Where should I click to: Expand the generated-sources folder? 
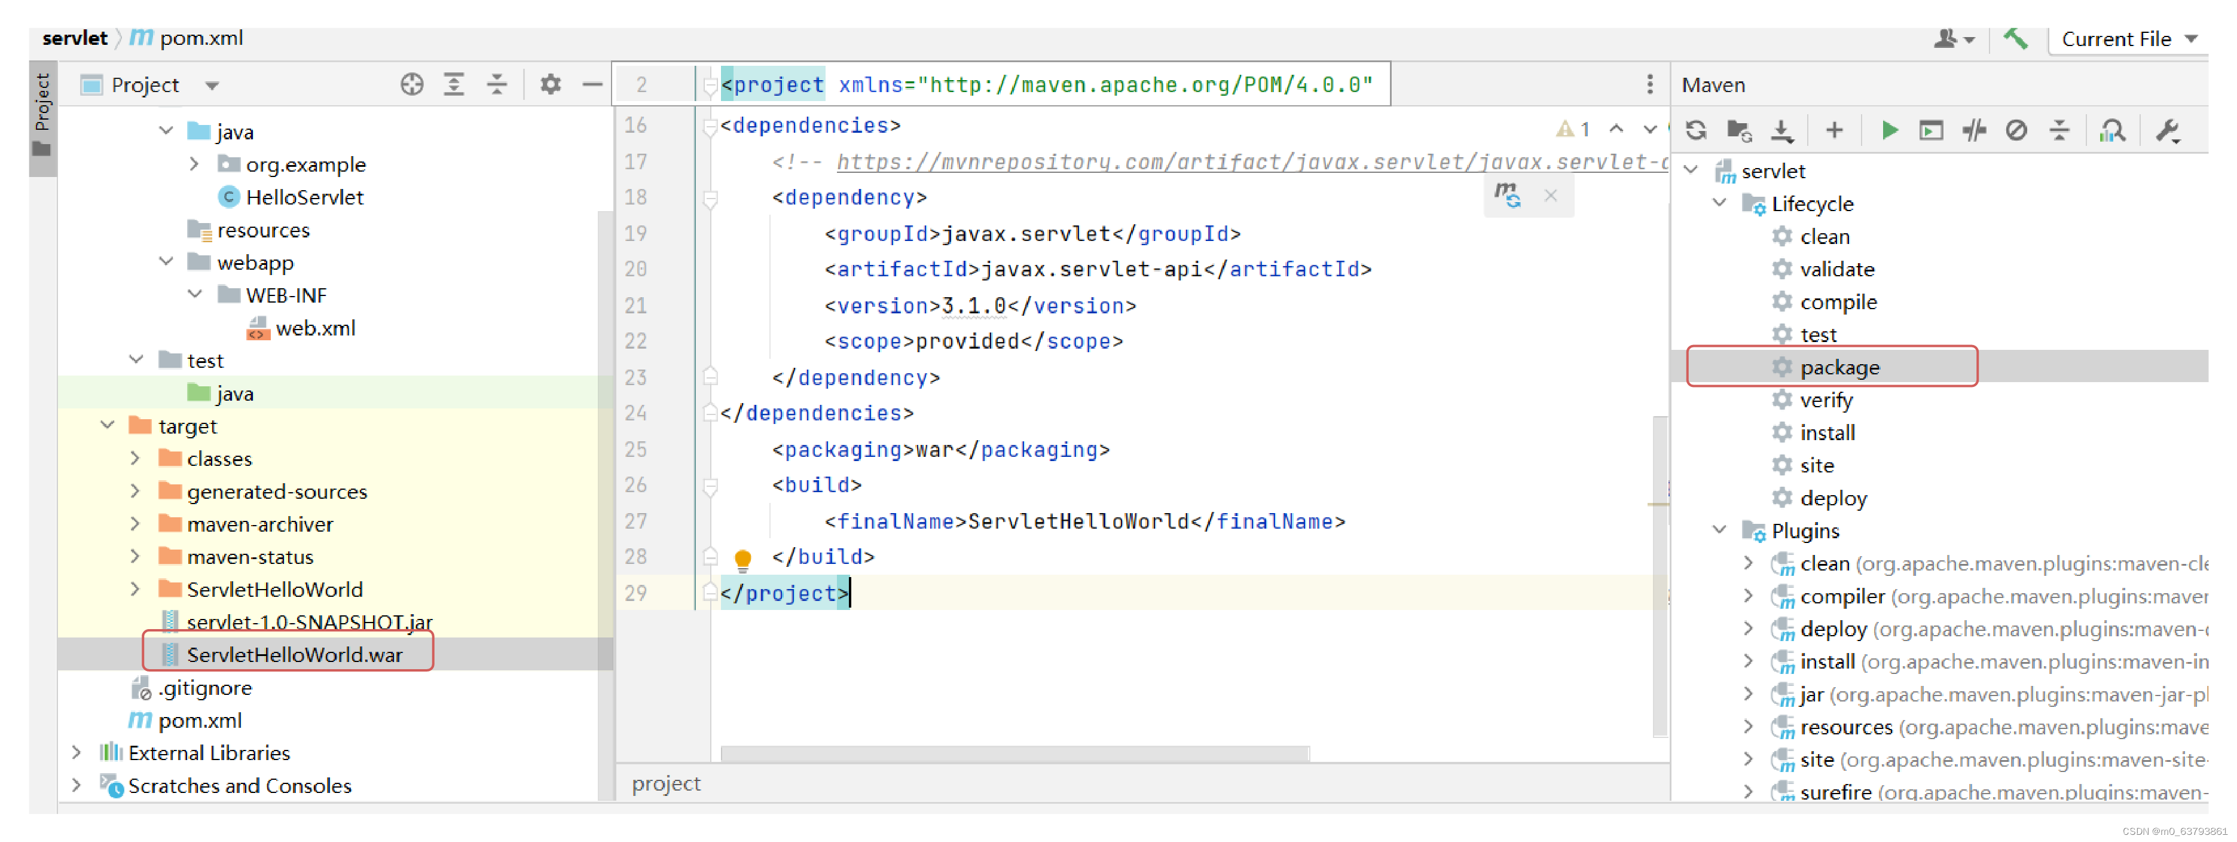(x=136, y=491)
